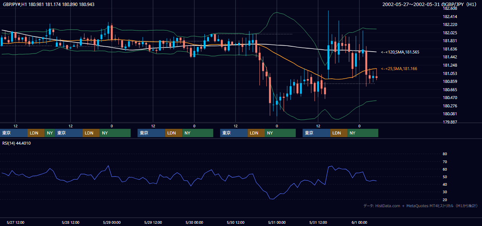482x226 pixels.
Task: Select the leftmost 東京 session block
Action: [14, 133]
